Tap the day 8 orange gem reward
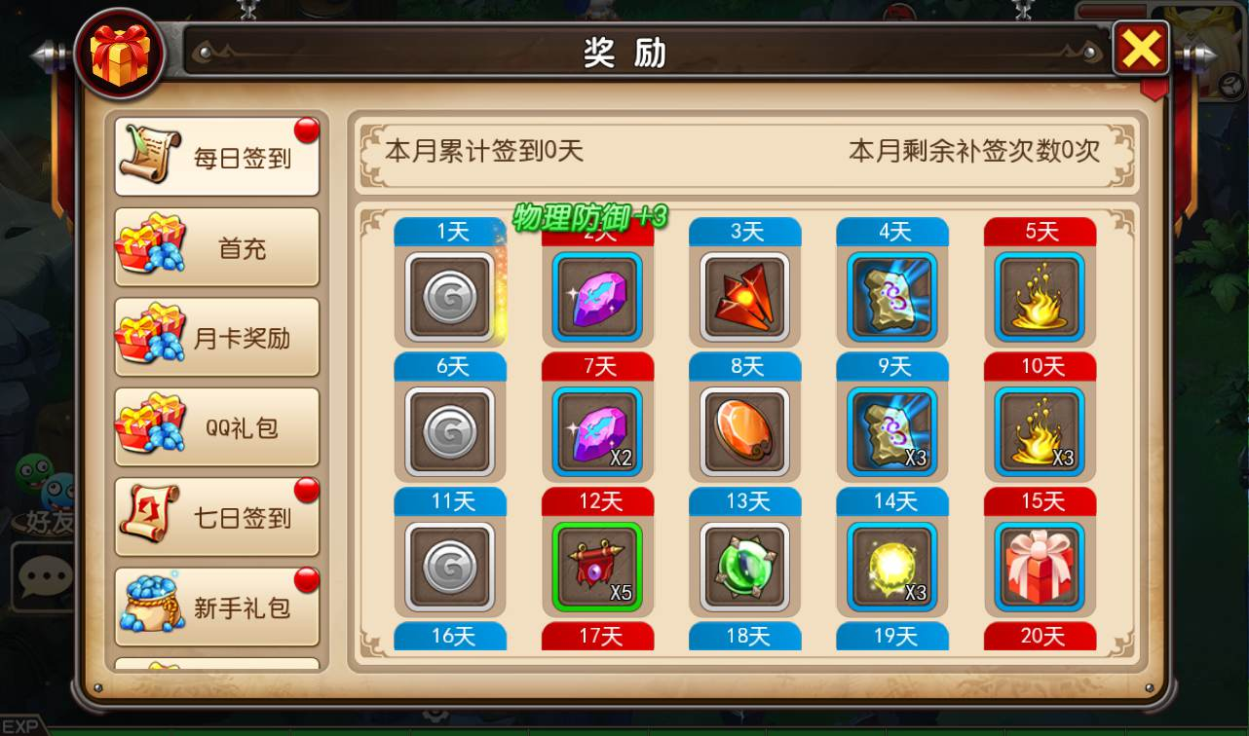 tap(745, 432)
